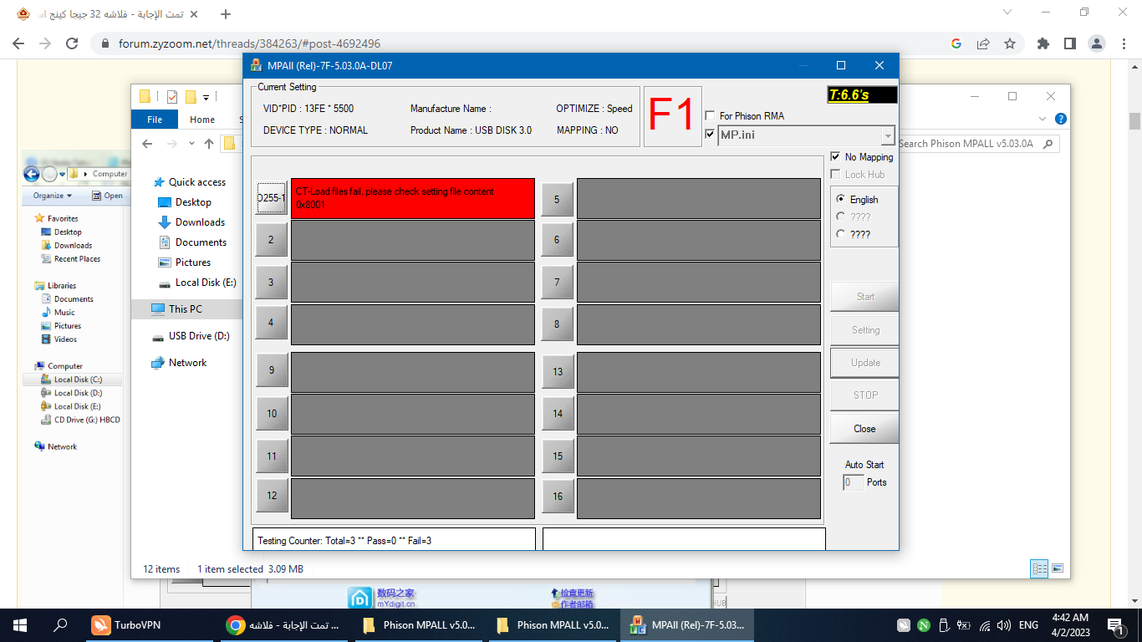Click Recent Places under Favorites
This screenshot has height=642, width=1142.
[77, 259]
